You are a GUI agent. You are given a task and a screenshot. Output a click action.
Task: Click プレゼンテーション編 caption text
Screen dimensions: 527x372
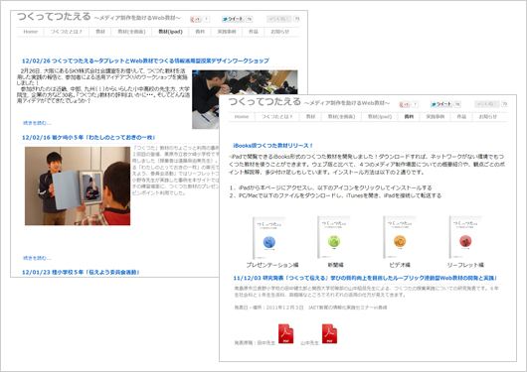272,265
